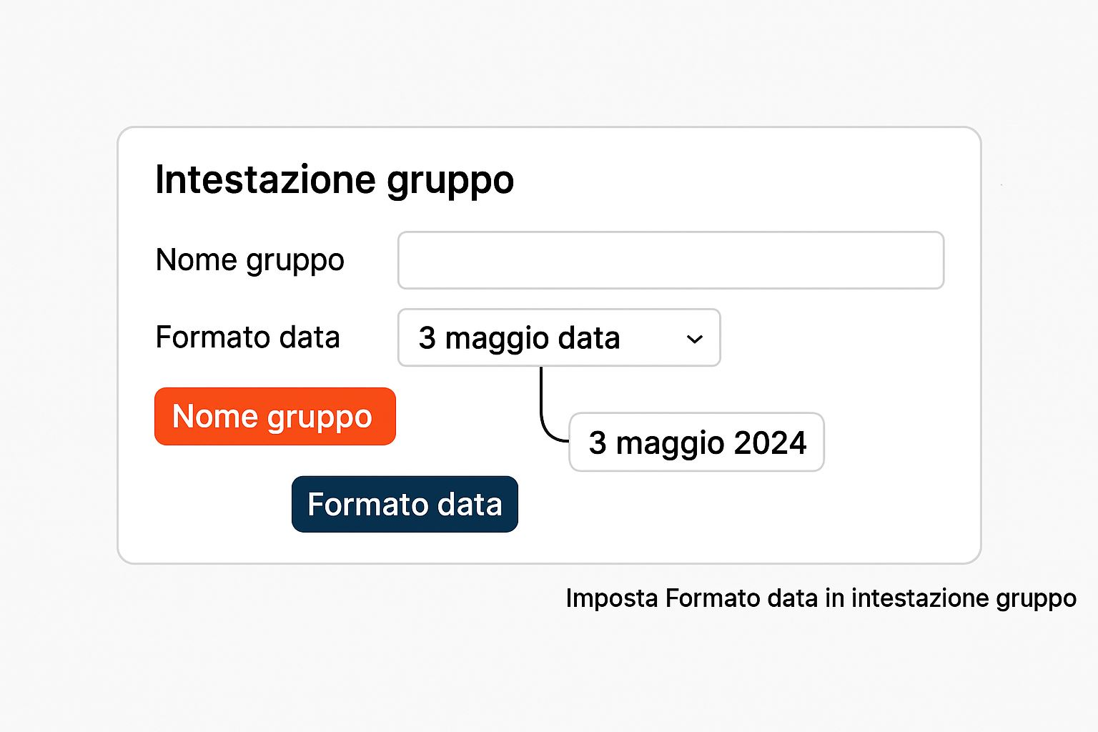This screenshot has height=732, width=1098.
Task: Click the 'Nome gruppo' field label
Action: click(249, 260)
